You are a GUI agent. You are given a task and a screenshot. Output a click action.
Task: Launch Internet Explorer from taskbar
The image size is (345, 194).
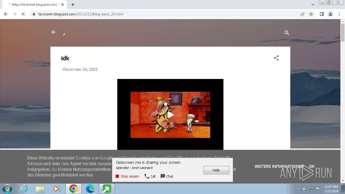pyautogui.click(x=24, y=189)
